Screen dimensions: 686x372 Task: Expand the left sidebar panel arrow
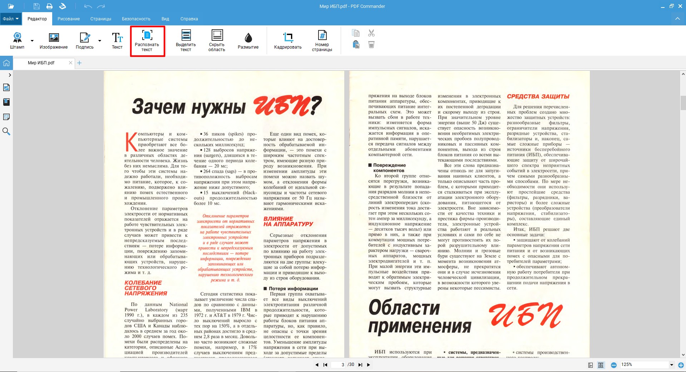coord(10,75)
